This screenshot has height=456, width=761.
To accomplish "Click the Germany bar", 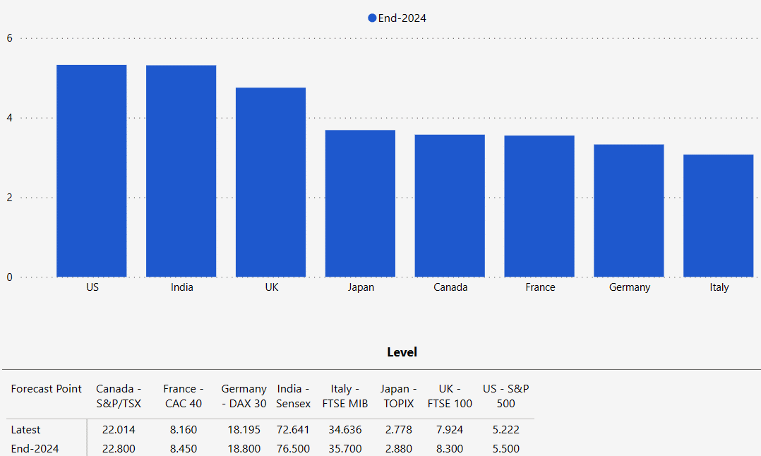I will (x=629, y=210).
